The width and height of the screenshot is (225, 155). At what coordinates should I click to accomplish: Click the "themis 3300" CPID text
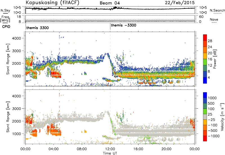[x=38, y=28]
